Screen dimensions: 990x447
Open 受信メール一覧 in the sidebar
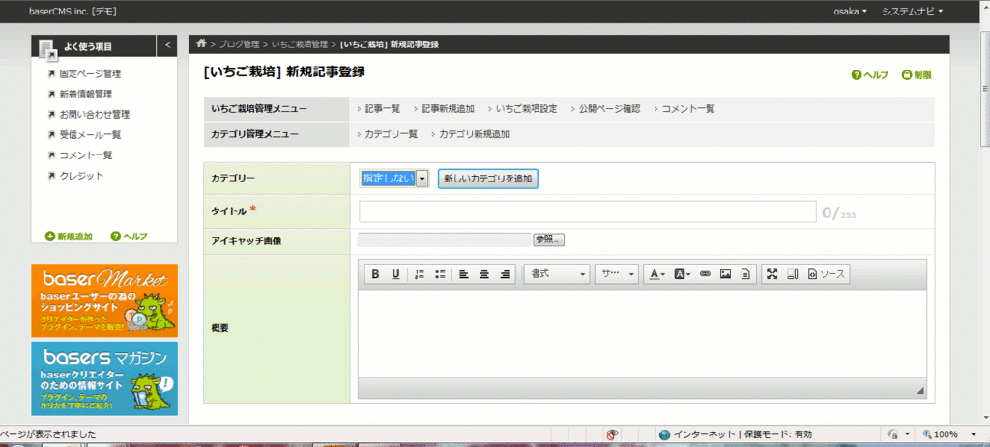90,135
